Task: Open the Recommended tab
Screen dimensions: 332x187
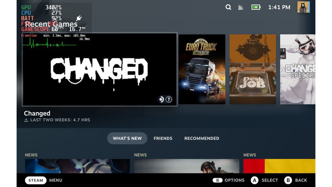Action: (x=202, y=138)
